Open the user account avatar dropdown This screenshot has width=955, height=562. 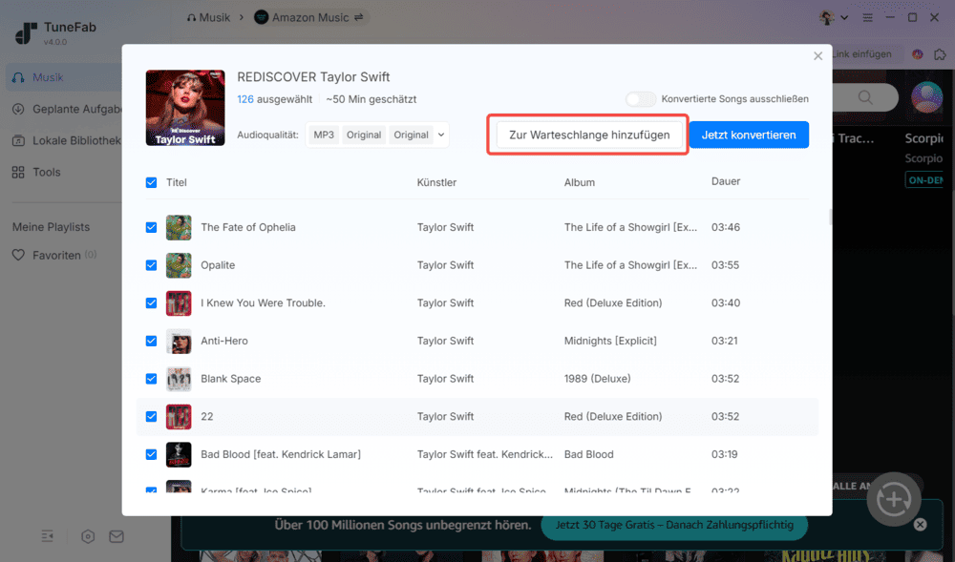(x=833, y=17)
